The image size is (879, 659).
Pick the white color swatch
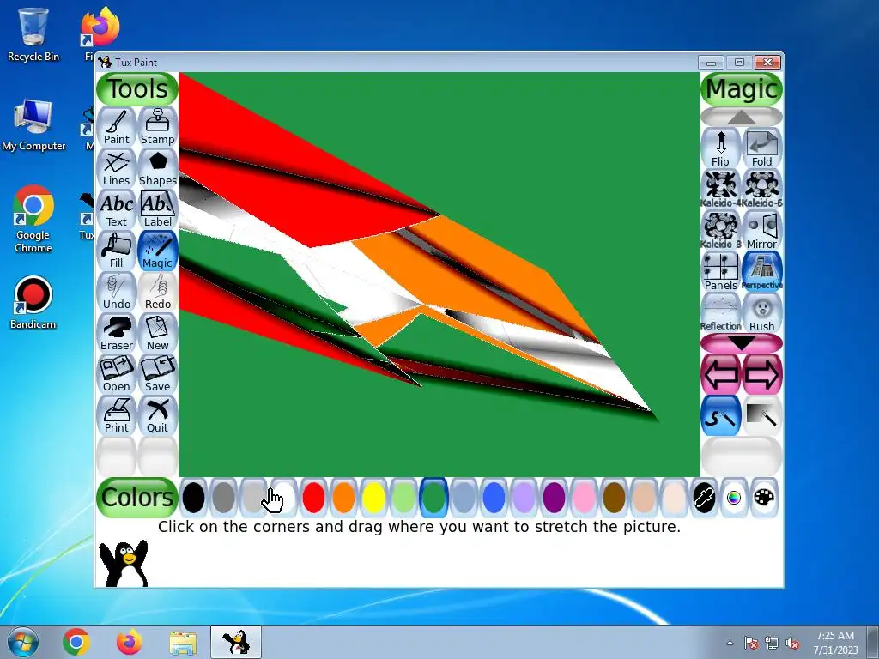click(283, 498)
